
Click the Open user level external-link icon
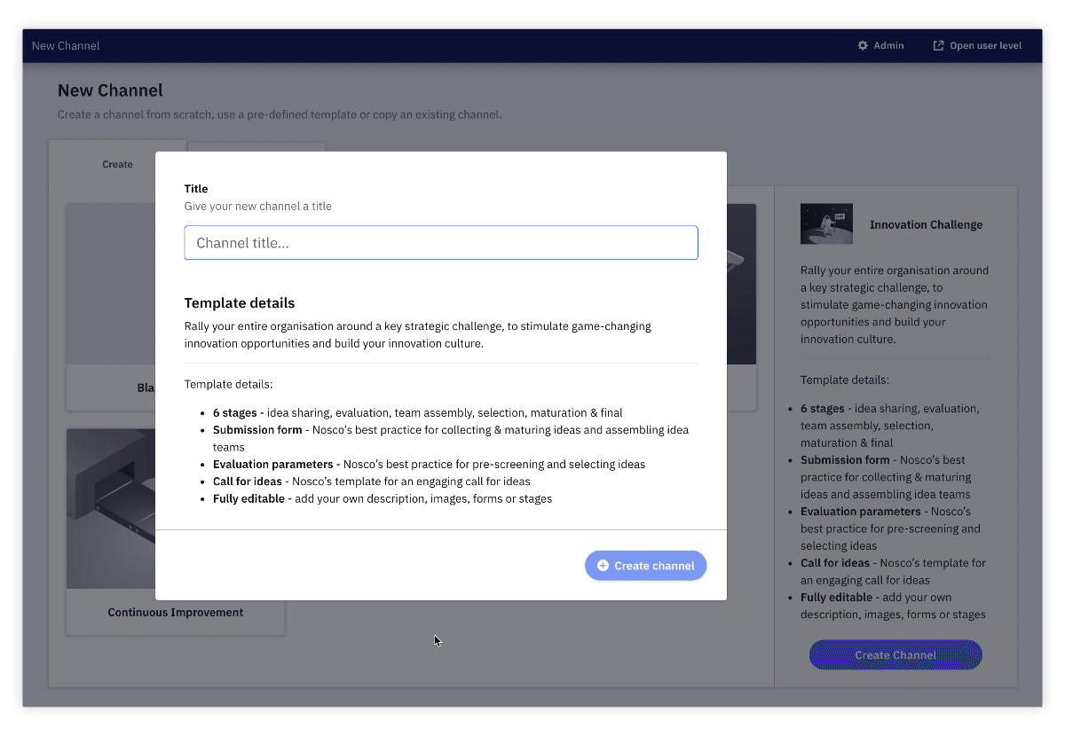[x=938, y=46]
